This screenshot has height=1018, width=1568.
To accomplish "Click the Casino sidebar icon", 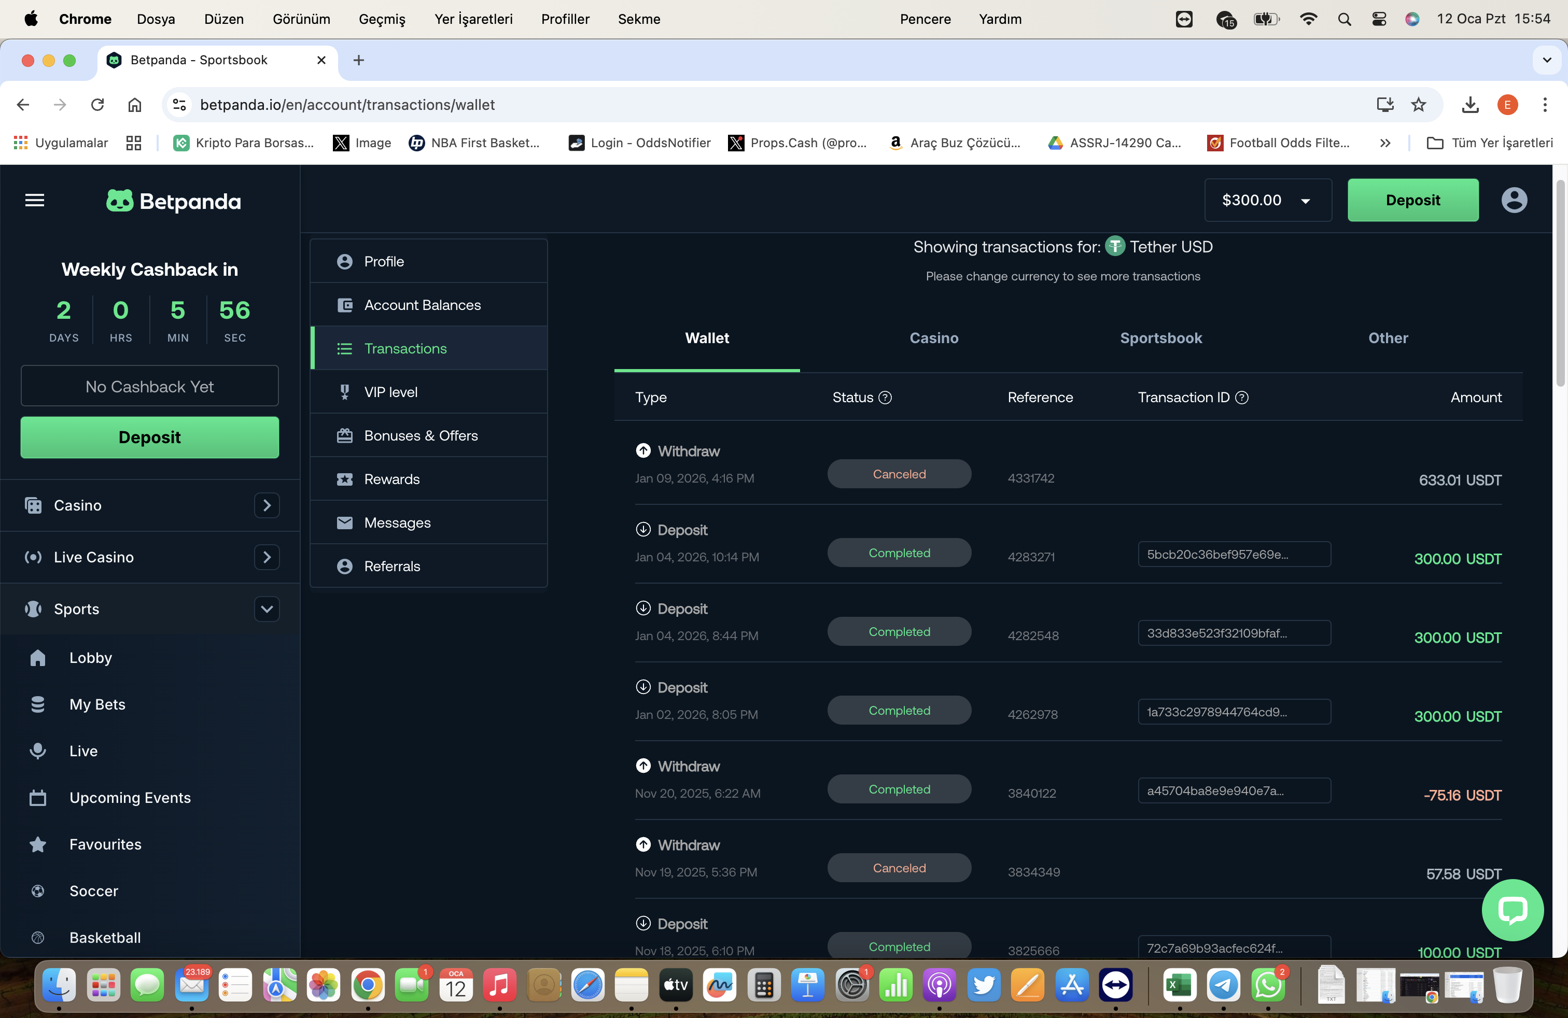I will pyautogui.click(x=33, y=505).
